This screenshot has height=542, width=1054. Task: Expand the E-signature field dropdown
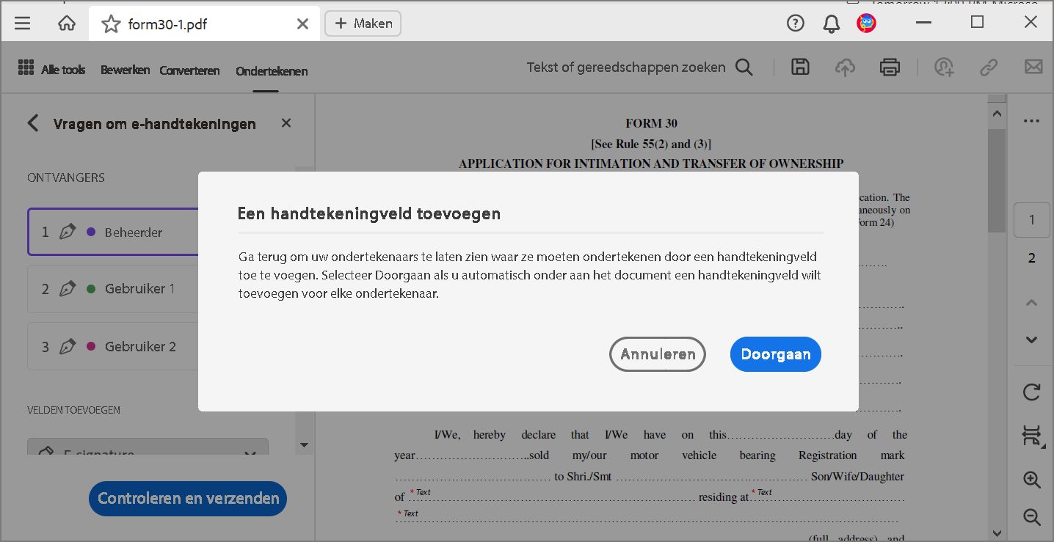(x=250, y=453)
